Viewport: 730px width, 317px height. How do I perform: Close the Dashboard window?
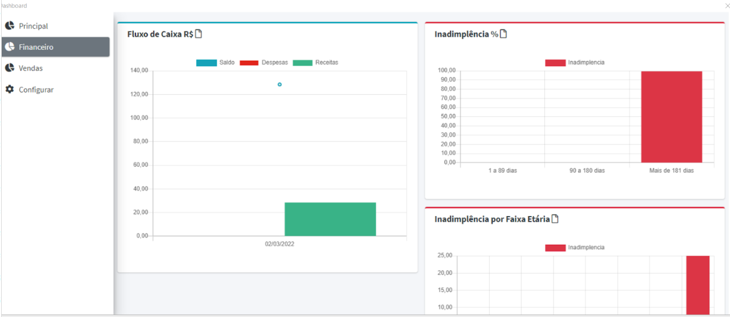point(727,6)
